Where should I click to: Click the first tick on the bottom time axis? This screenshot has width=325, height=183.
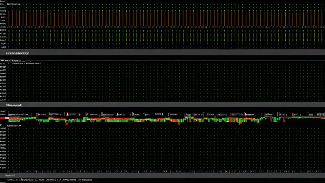coord(9,172)
